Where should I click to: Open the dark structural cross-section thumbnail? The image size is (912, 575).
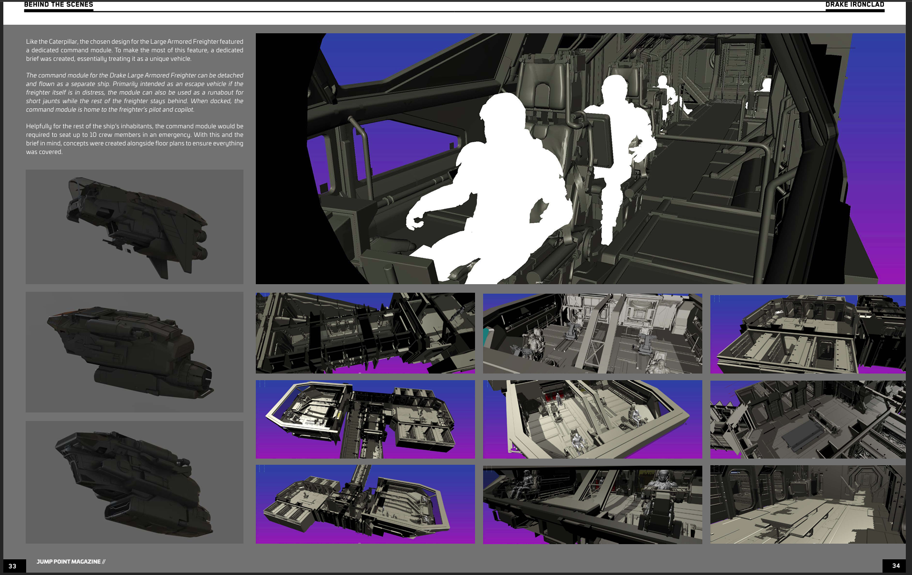[365, 333]
